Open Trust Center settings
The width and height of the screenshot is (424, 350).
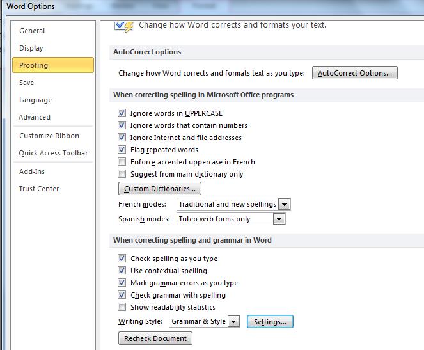tap(39, 189)
